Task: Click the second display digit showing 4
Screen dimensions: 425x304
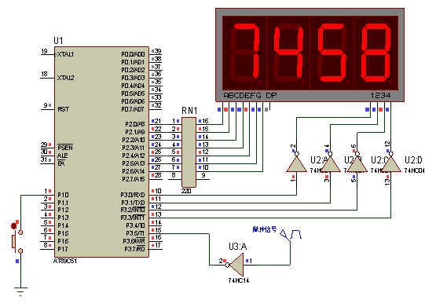Action: coord(288,53)
